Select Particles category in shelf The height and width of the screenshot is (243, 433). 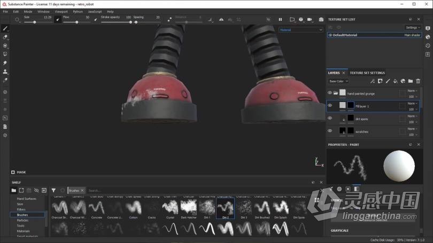click(x=22, y=221)
